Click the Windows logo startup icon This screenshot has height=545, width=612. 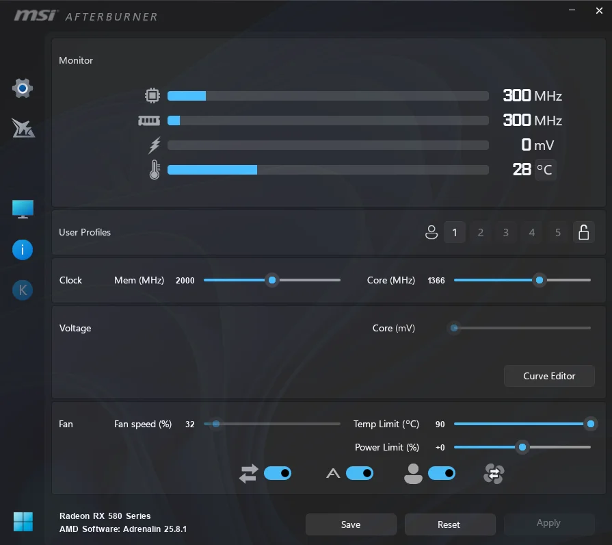(x=23, y=522)
